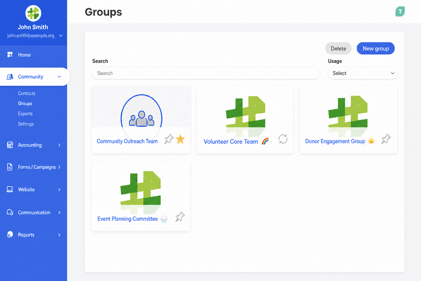Image resolution: width=421 pixels, height=281 pixels.
Task: Click the Communication chat bubble icon
Action: coord(10,212)
